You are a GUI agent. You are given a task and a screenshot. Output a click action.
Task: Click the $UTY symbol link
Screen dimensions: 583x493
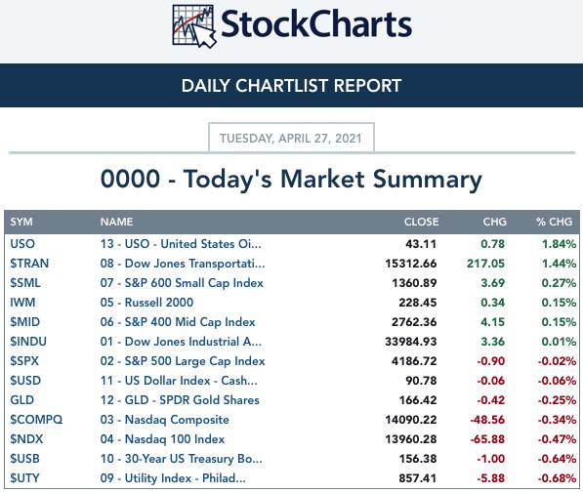24,478
